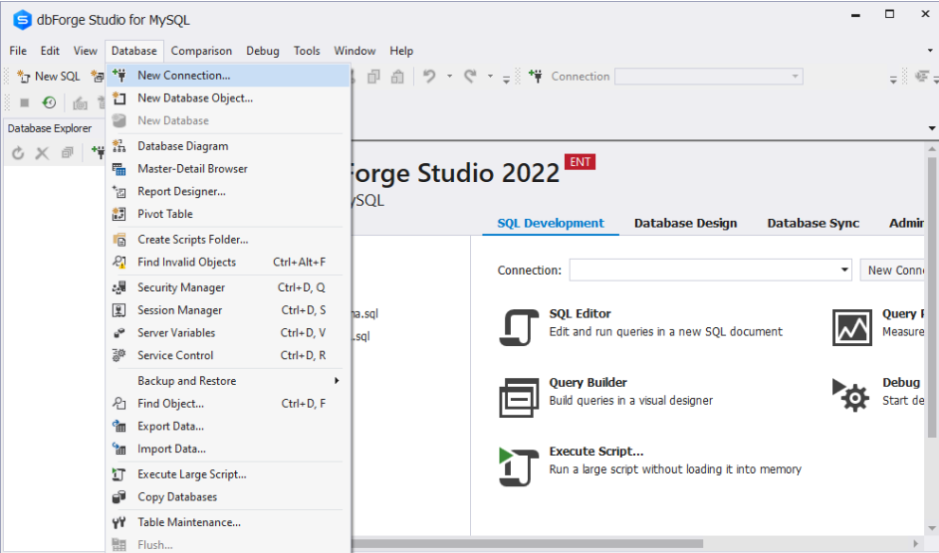Launch Report Designer from menu
939x553 pixels.
pyautogui.click(x=228, y=191)
